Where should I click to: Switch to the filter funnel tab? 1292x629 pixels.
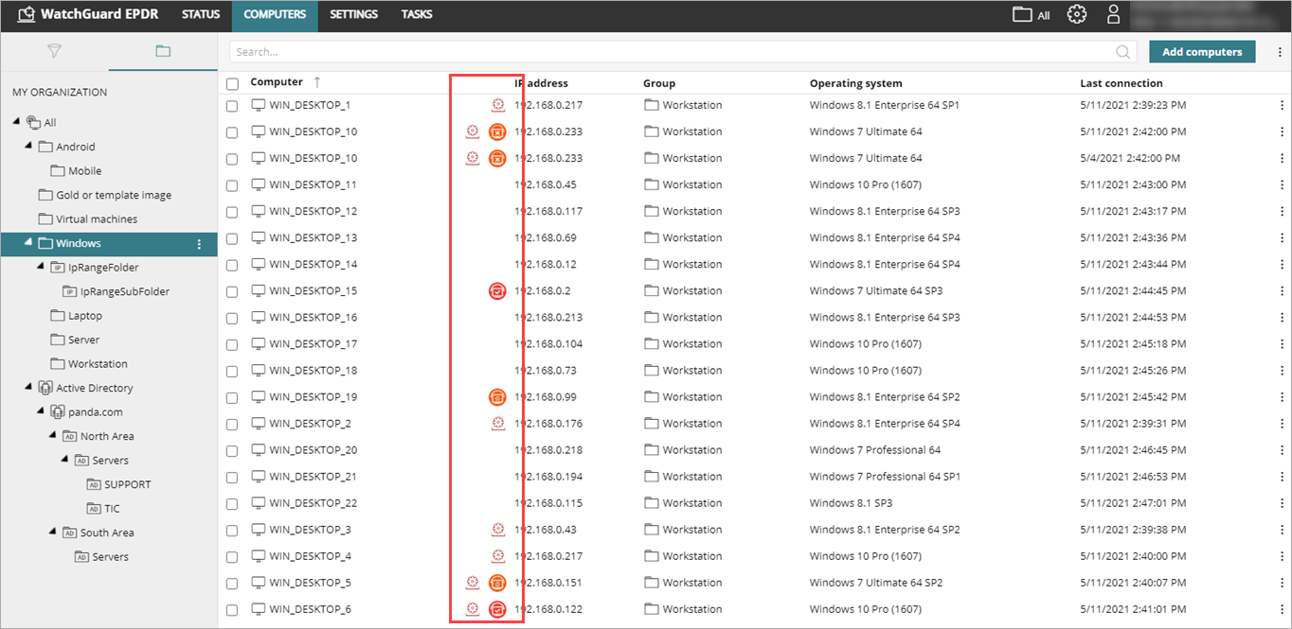pyautogui.click(x=54, y=51)
